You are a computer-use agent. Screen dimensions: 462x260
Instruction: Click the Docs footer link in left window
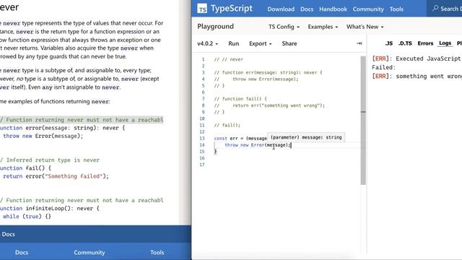pyautogui.click(x=22, y=252)
